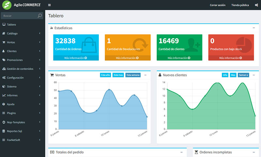
Task: Collapse the Totales del pedido panel
Action: pyautogui.click(x=181, y=152)
